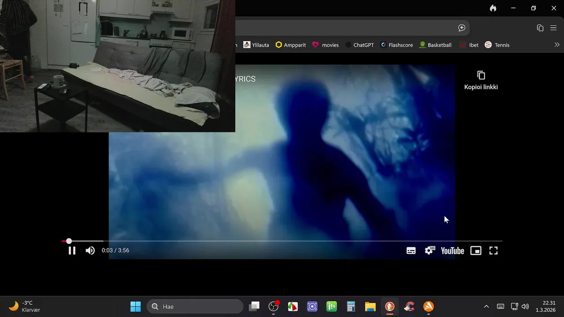Show hidden system tray icons

pos(486,306)
